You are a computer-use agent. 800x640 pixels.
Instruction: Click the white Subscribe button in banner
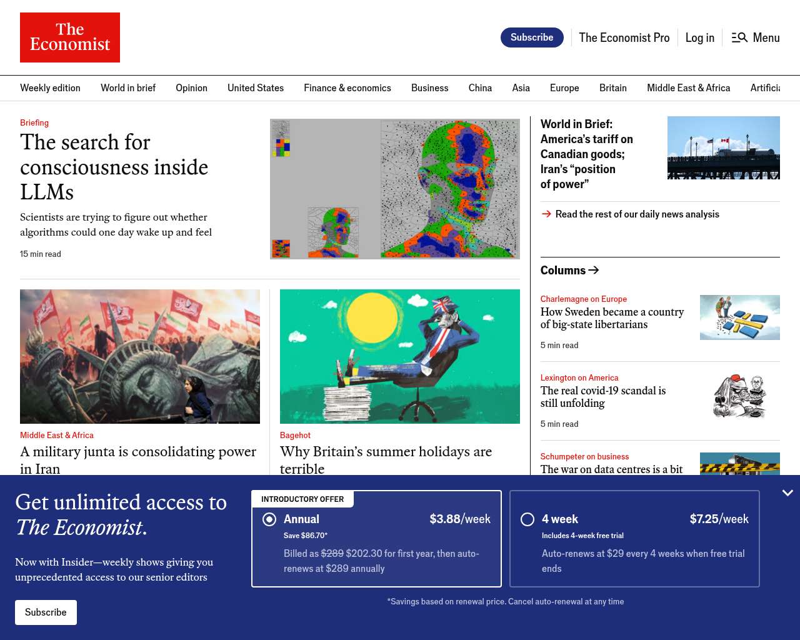coord(46,612)
